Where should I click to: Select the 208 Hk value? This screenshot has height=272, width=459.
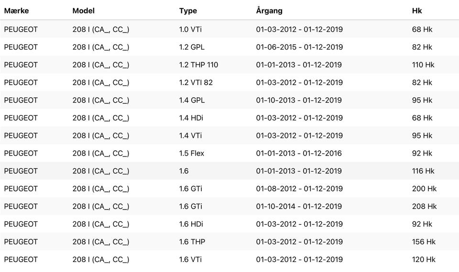[424, 206]
